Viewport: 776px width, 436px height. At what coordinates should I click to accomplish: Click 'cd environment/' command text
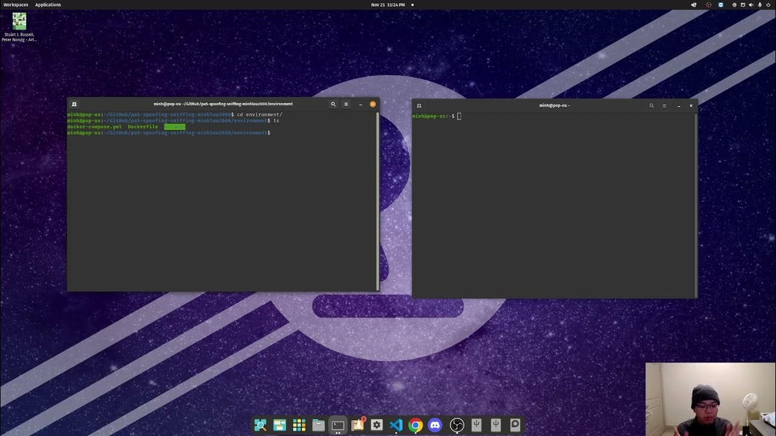point(259,114)
